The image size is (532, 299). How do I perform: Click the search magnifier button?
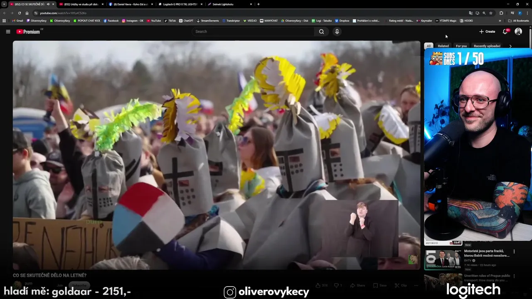pyautogui.click(x=321, y=32)
